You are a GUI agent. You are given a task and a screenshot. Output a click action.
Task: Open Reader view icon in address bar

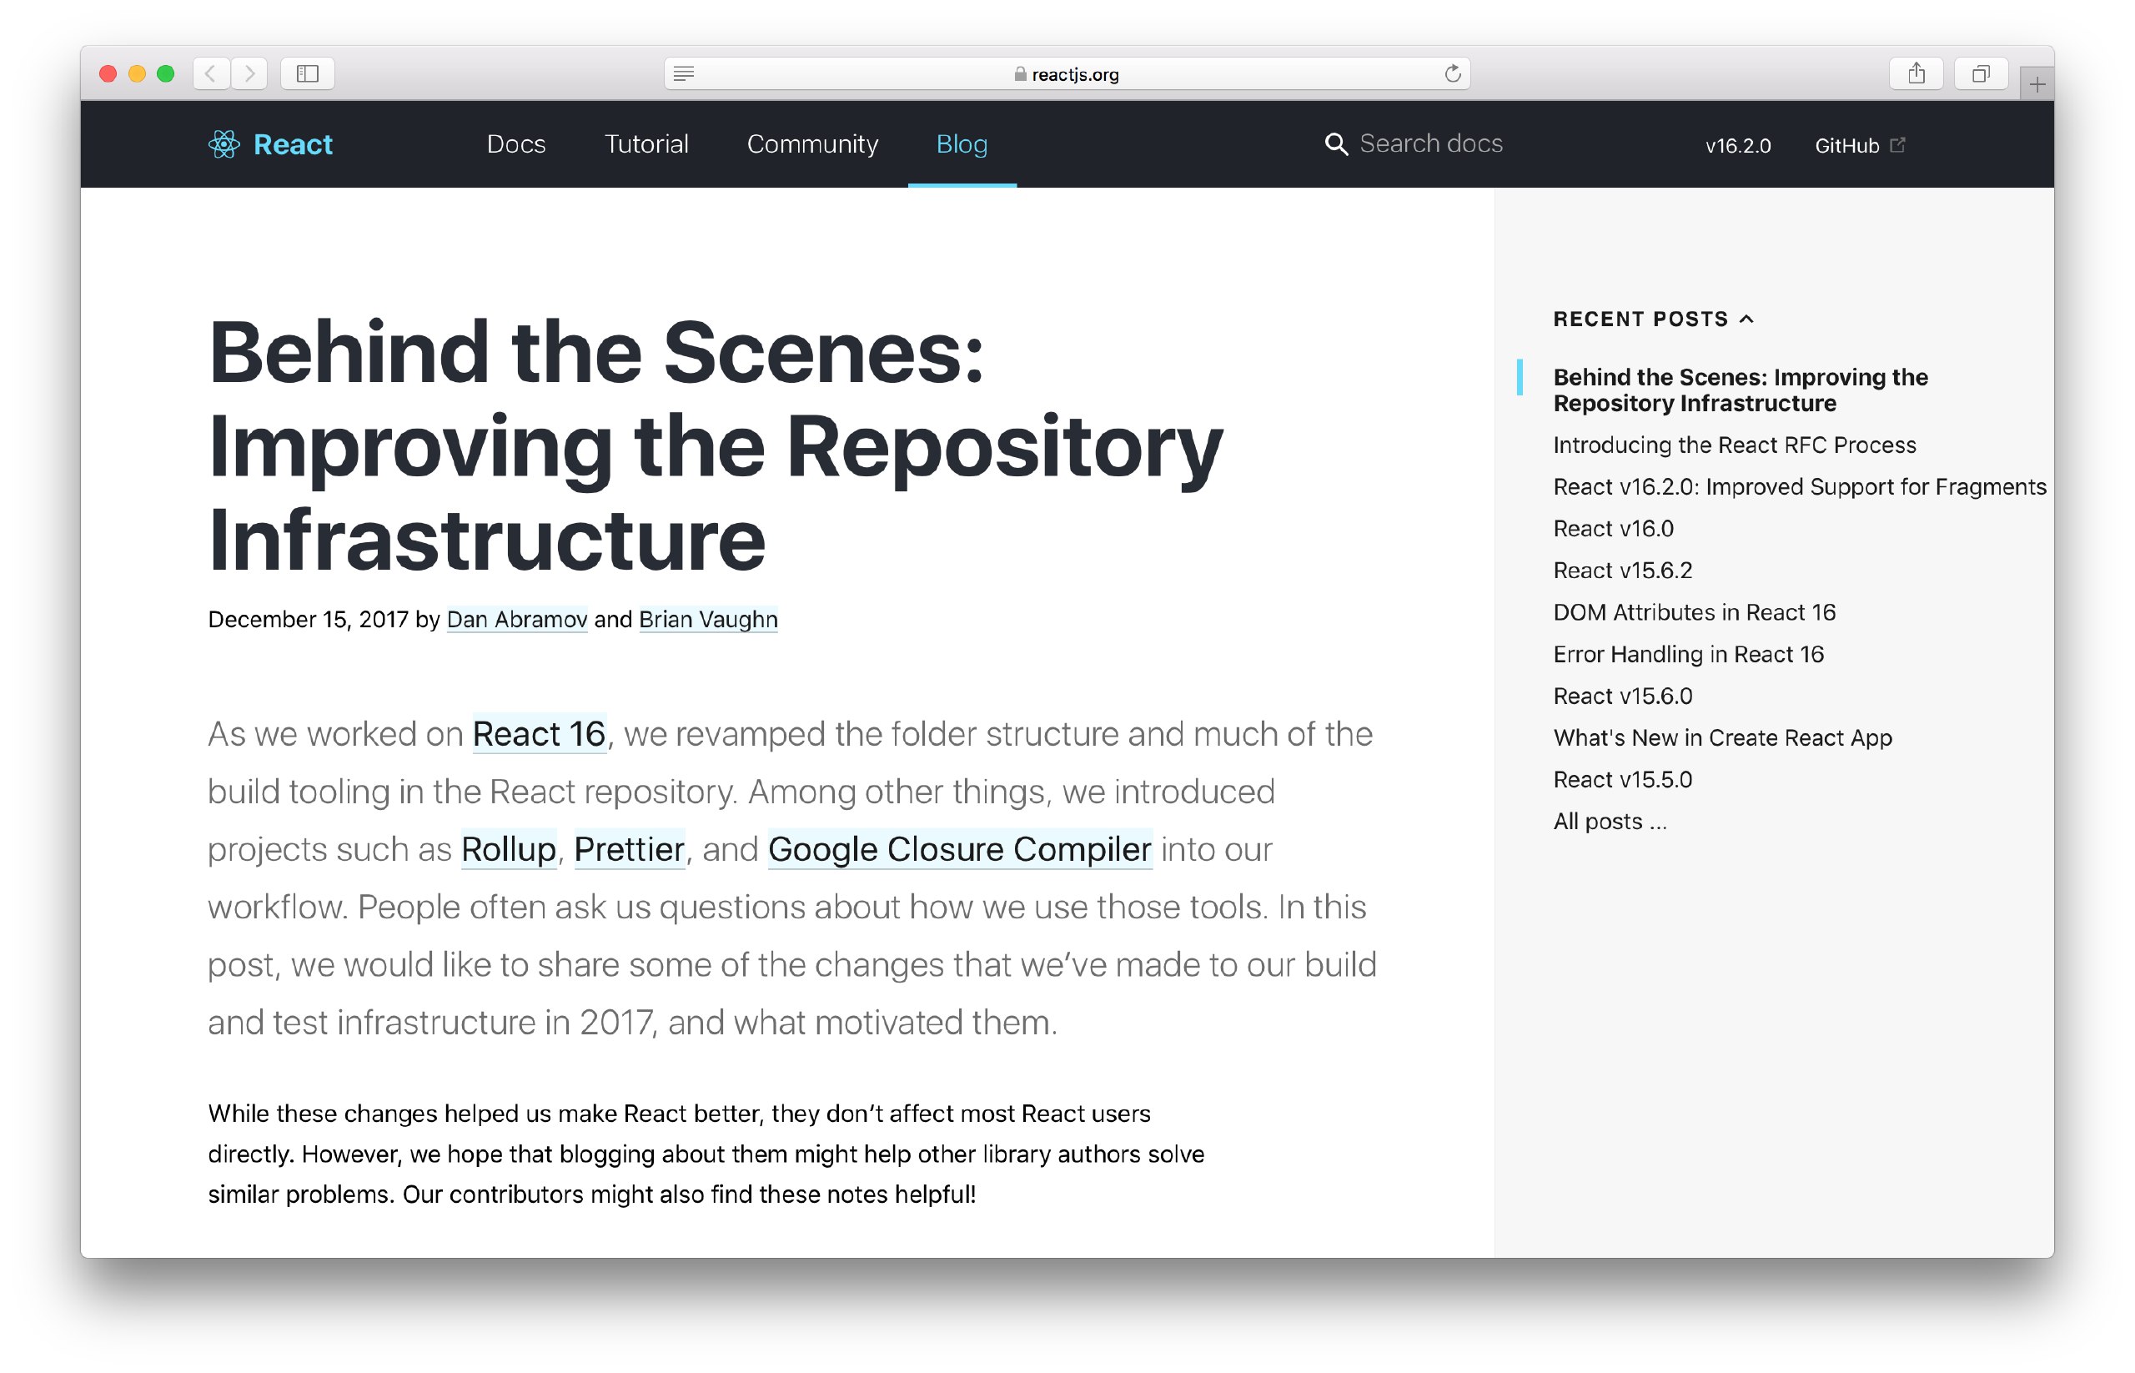(684, 74)
